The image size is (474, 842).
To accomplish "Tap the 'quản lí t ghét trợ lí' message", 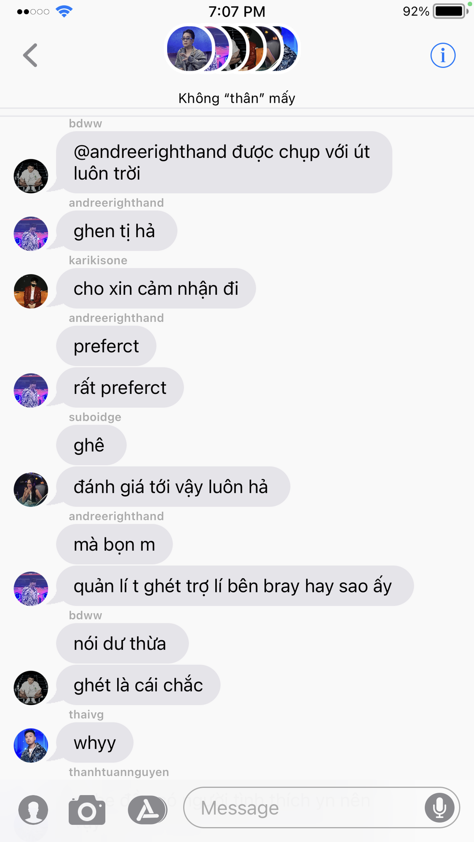I will [235, 586].
